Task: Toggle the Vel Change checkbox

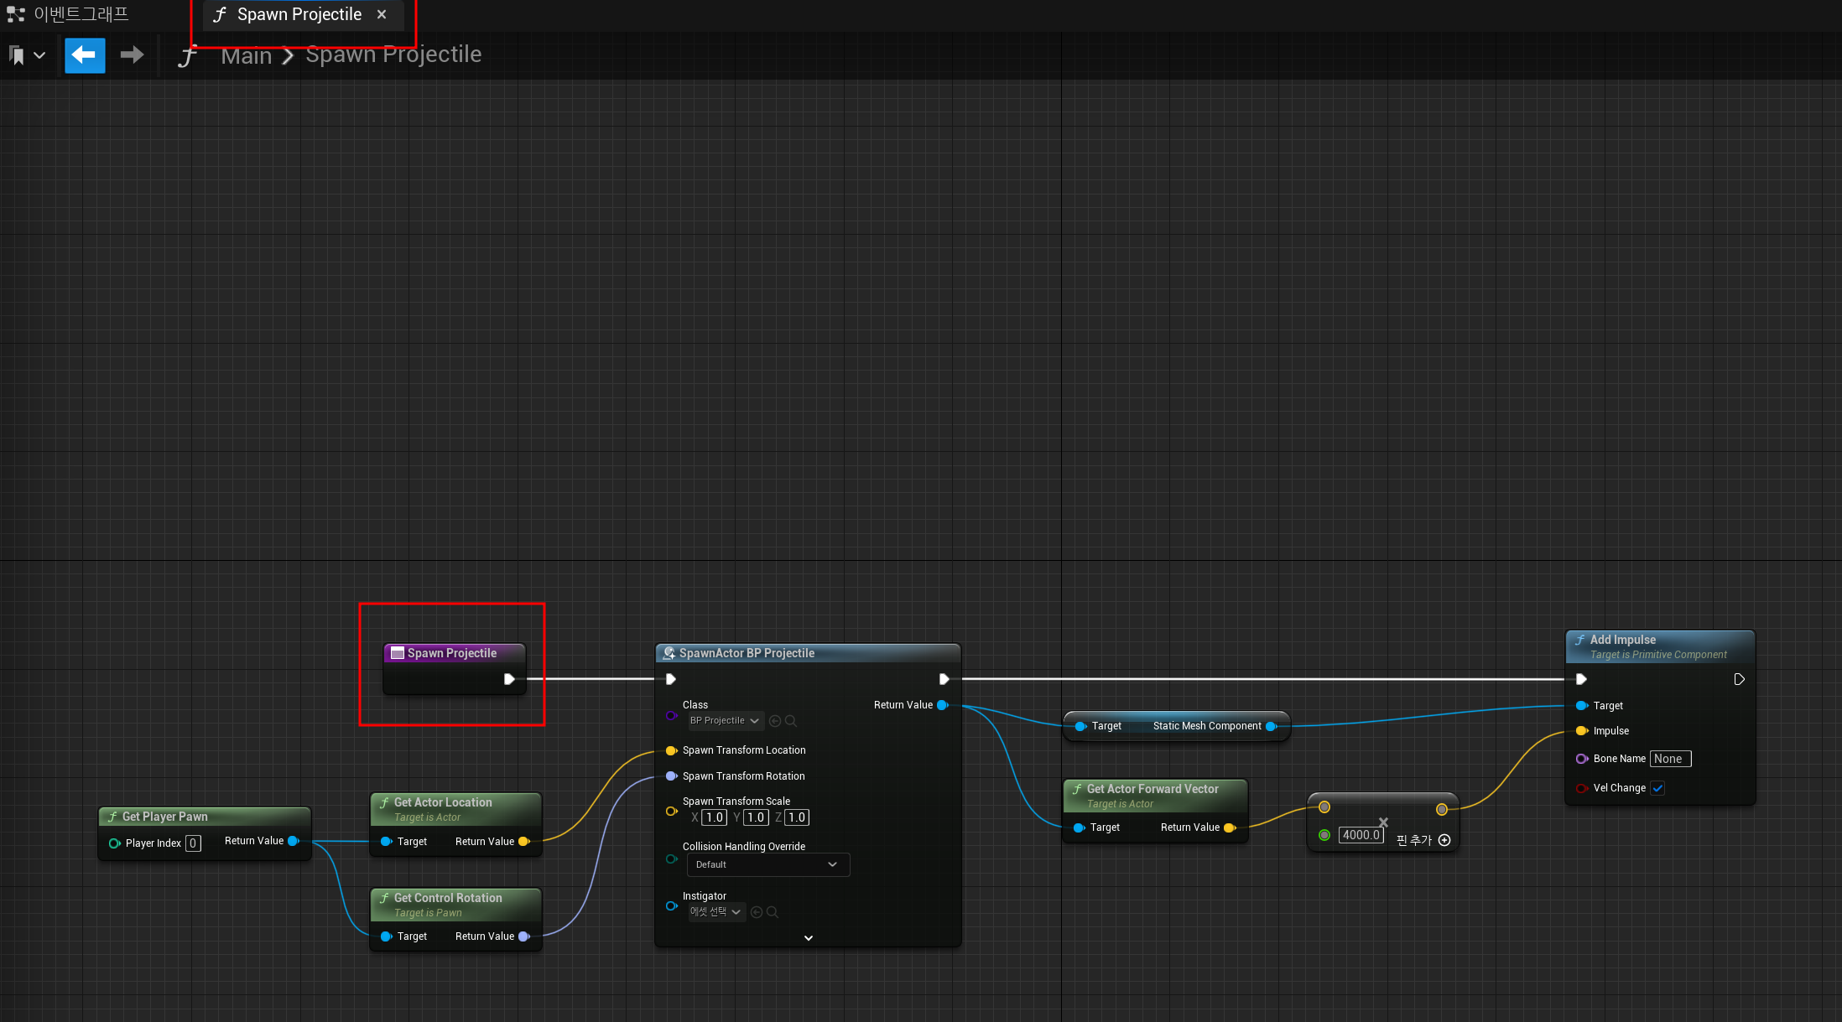Action: 1657,788
